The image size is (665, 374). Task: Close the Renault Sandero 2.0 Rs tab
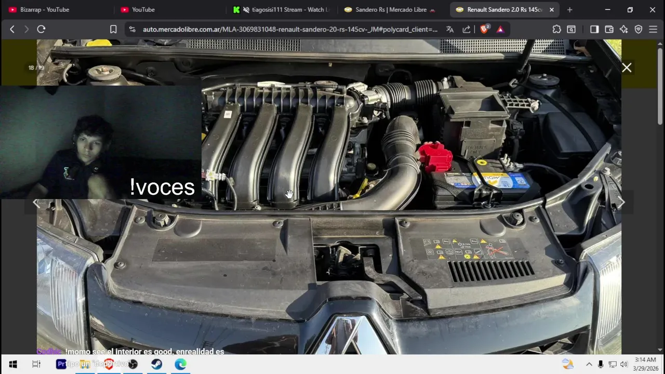pos(552,9)
